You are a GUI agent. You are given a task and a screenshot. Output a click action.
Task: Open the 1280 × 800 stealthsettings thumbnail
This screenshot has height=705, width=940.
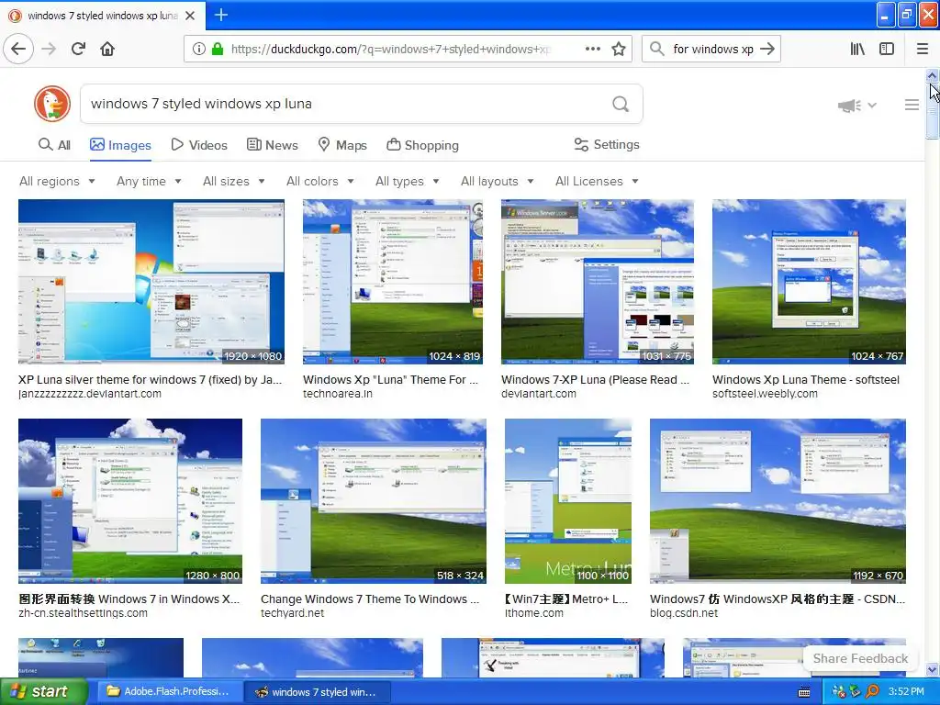pyautogui.click(x=130, y=501)
